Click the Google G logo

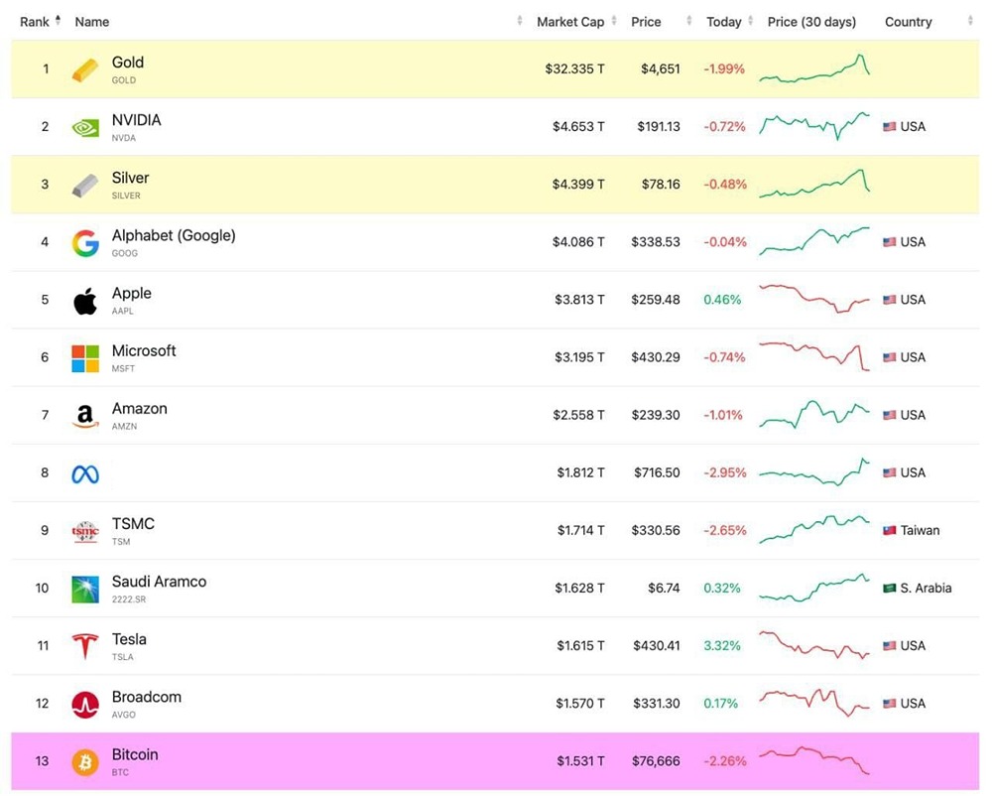85,242
